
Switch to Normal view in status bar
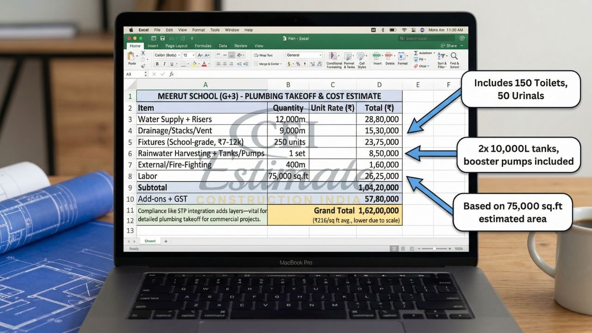395,248
